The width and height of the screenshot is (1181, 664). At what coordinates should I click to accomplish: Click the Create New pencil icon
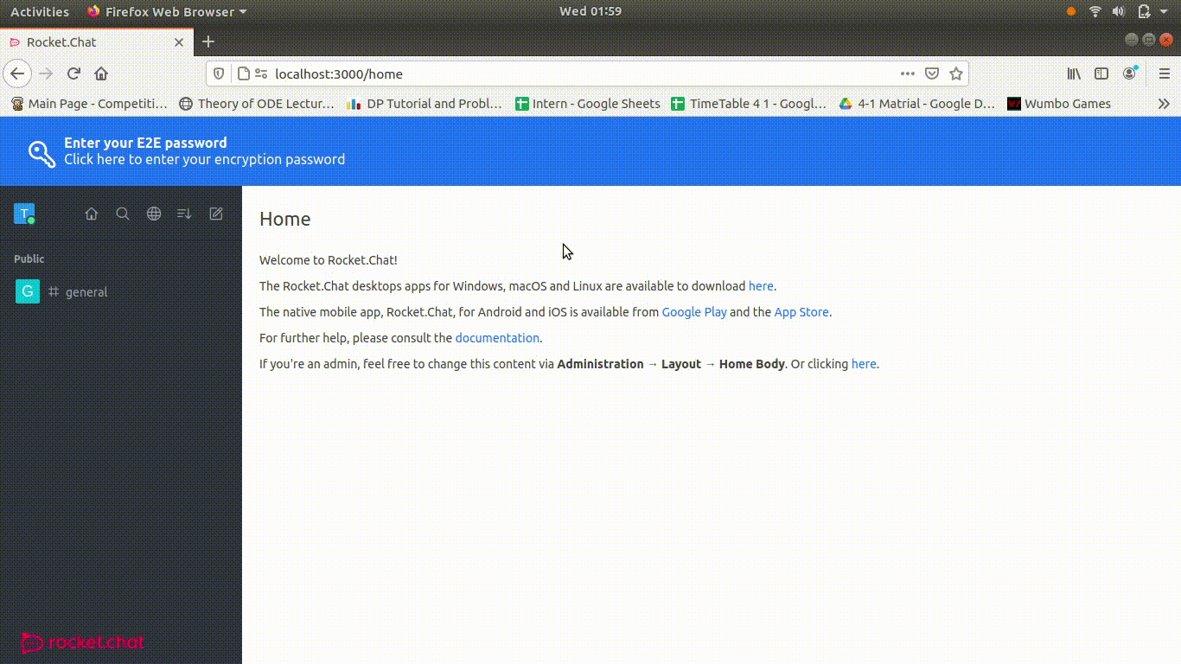pyautogui.click(x=216, y=214)
